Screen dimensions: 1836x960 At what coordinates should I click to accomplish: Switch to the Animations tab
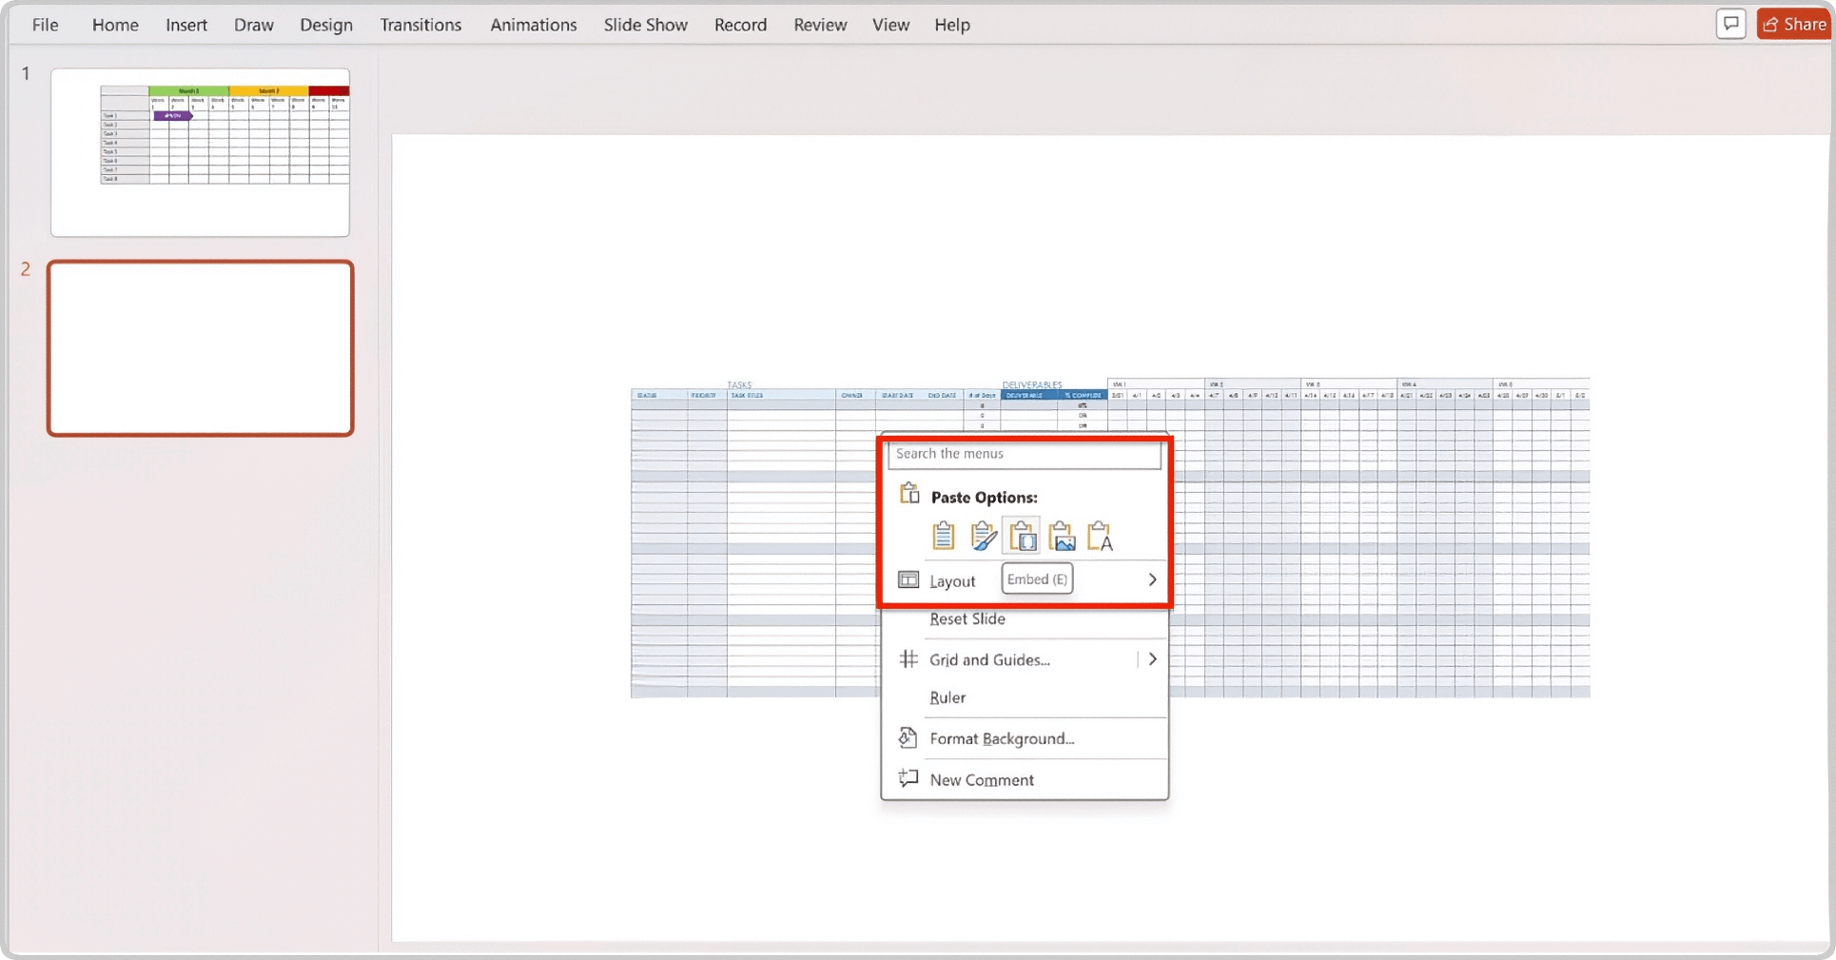tap(533, 25)
